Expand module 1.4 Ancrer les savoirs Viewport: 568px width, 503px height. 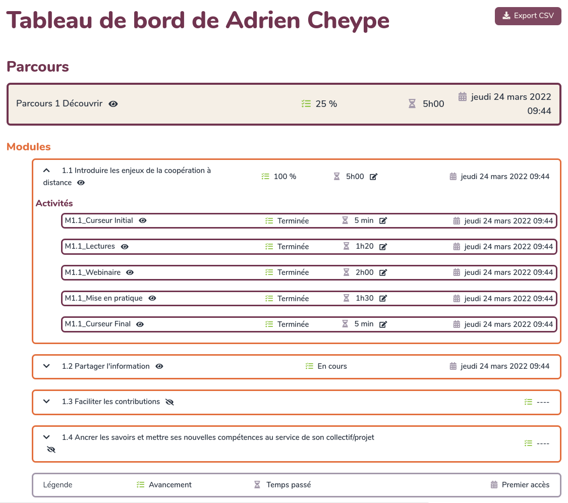click(46, 437)
